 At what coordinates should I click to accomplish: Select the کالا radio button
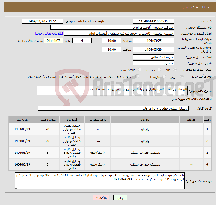pos(175,70)
